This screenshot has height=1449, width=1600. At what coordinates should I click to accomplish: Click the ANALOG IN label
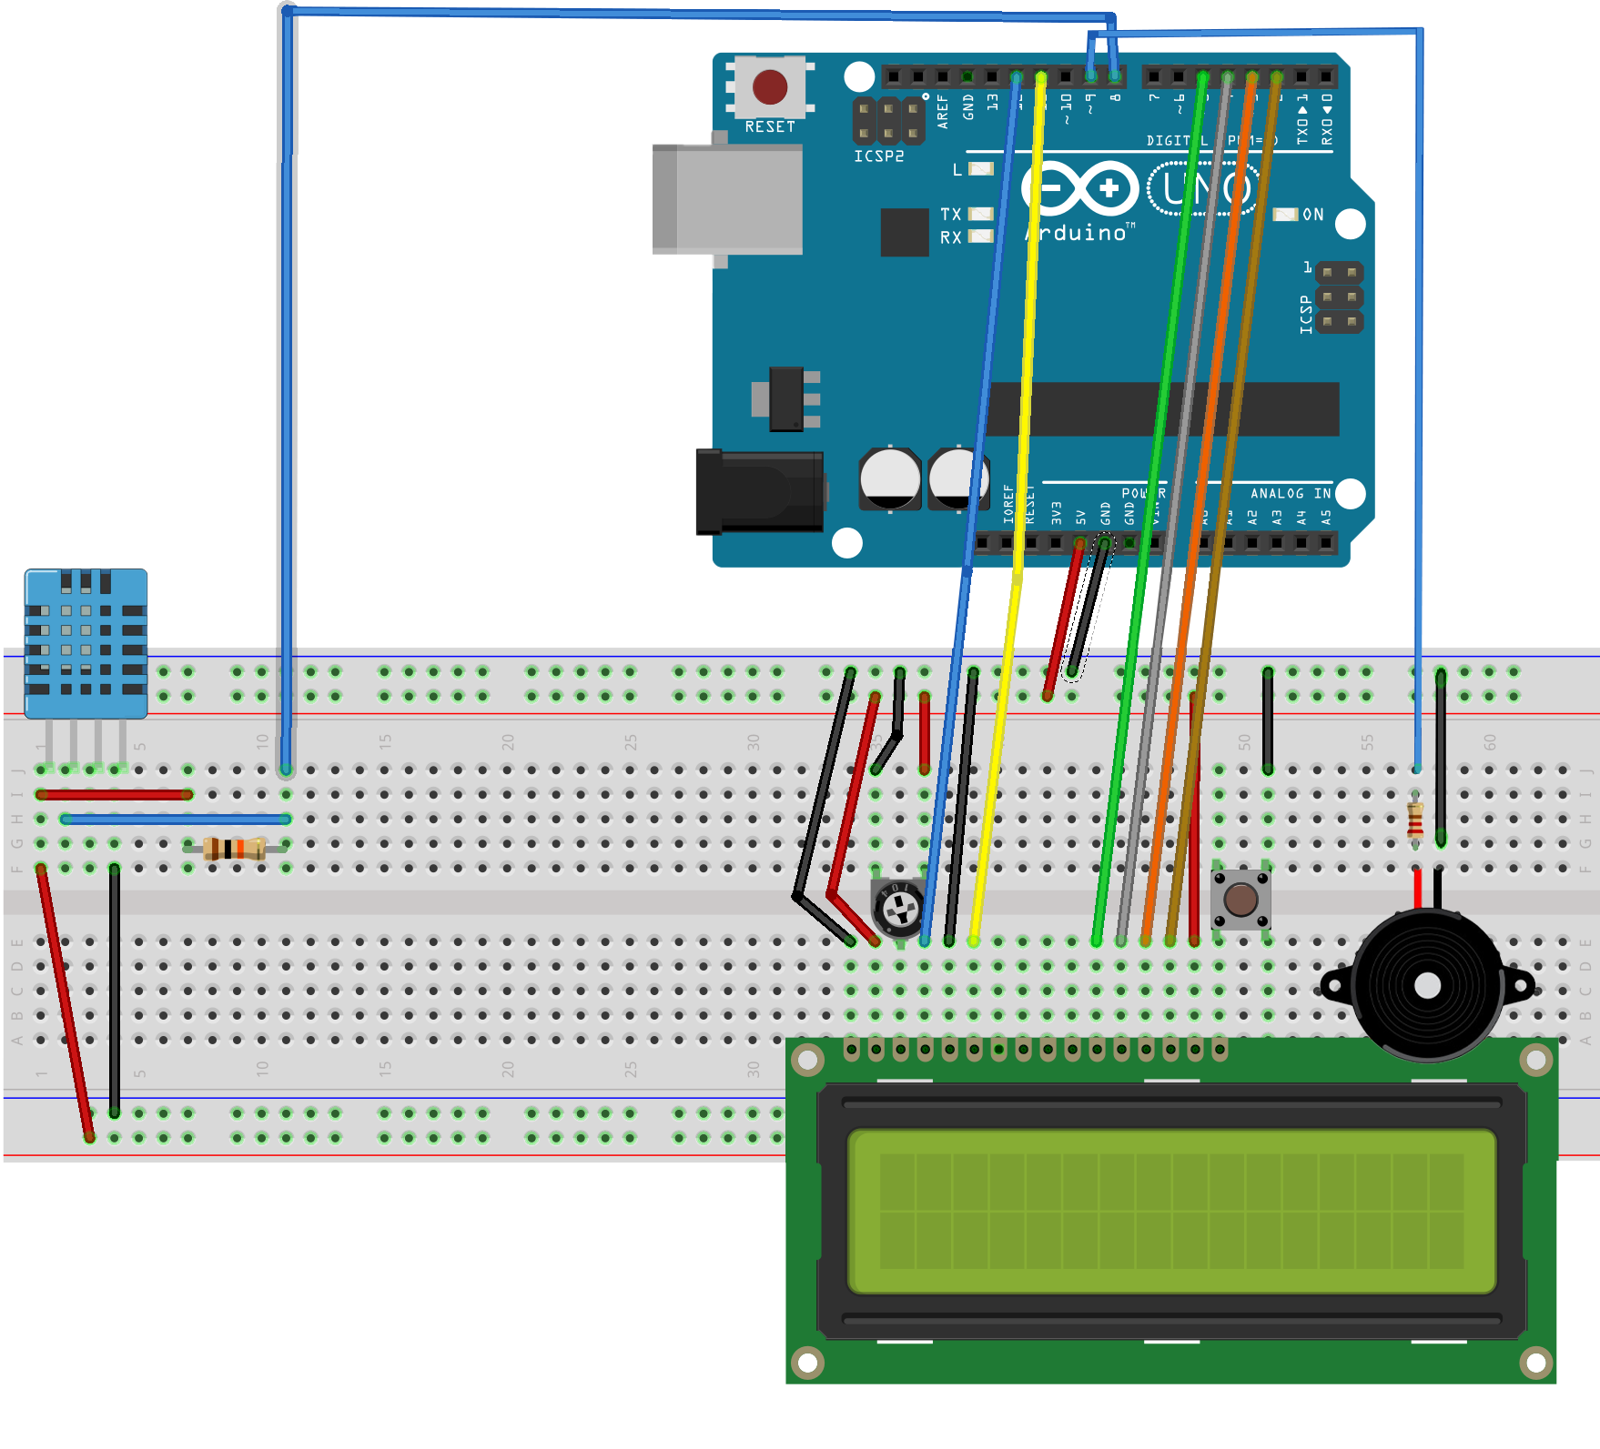pos(1291,493)
